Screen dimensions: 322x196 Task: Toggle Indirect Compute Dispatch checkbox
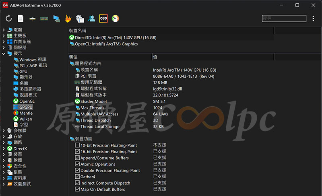tap(77, 183)
